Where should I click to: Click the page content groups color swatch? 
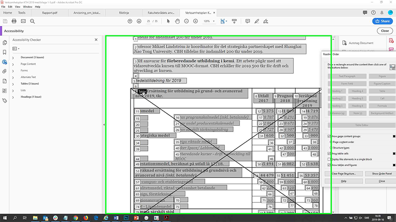pyautogui.click(x=394, y=136)
